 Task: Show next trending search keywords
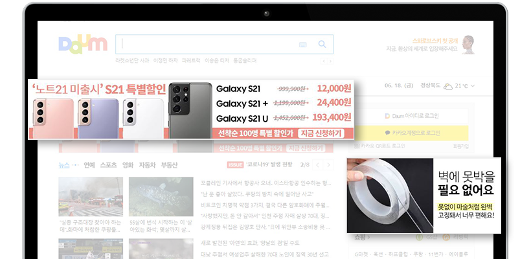tap(330, 61)
